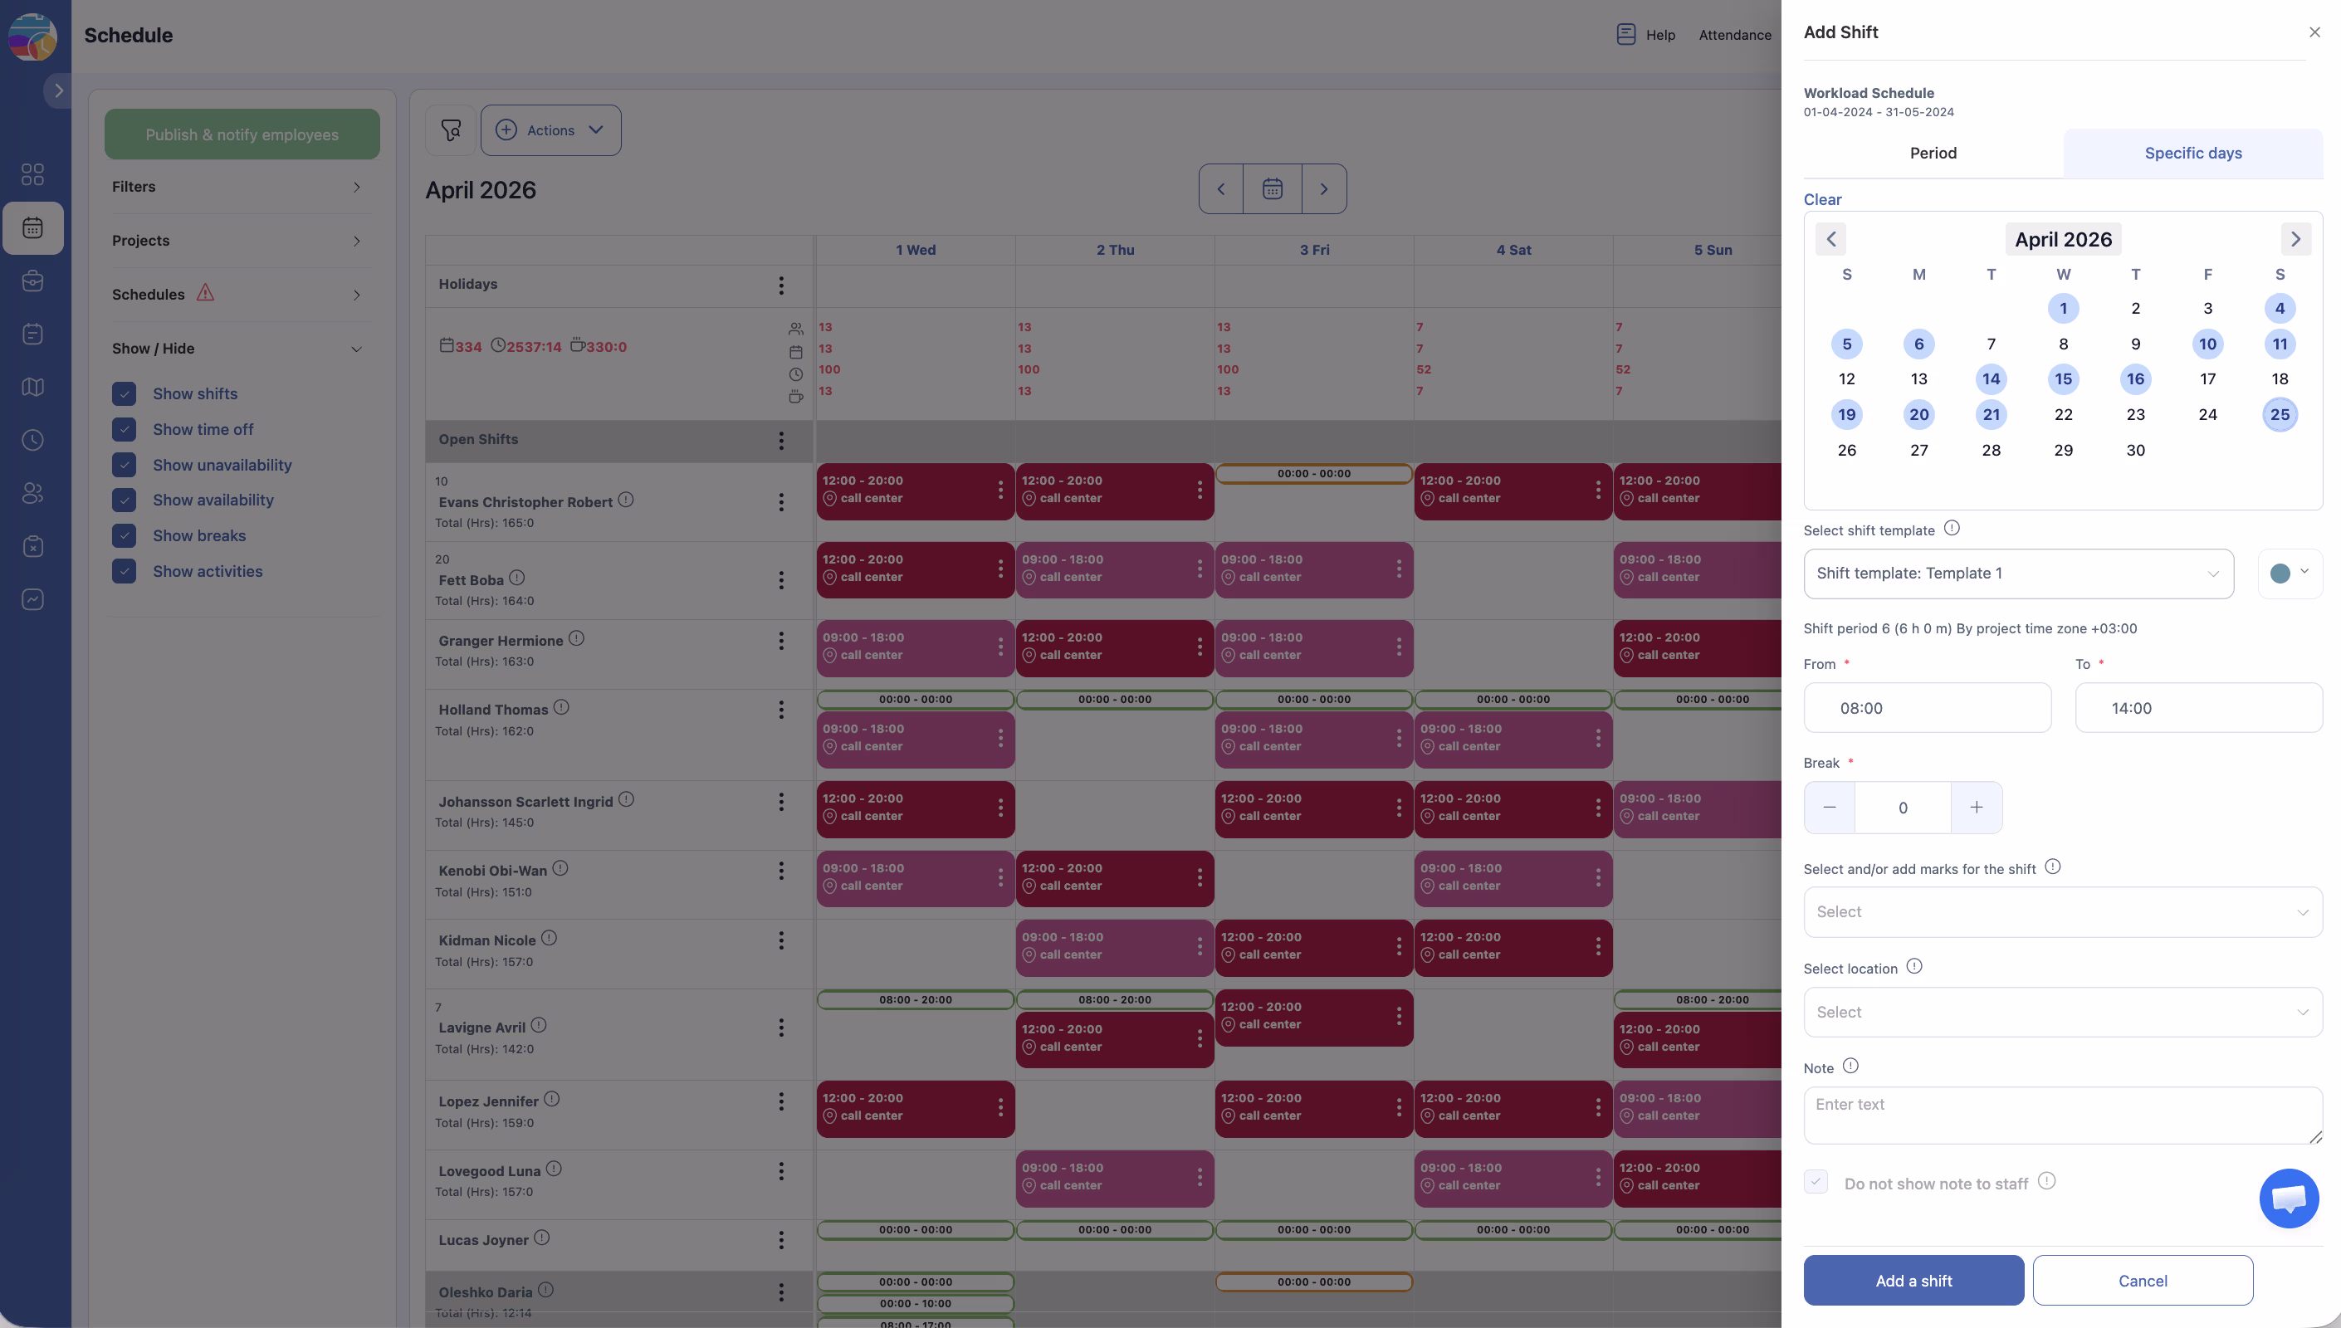
Task: Expand the shift marks Select dropdown
Action: (x=2062, y=912)
